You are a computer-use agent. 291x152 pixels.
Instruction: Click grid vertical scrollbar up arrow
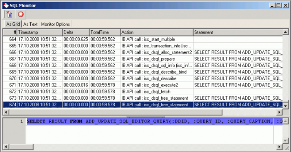click(286, 32)
